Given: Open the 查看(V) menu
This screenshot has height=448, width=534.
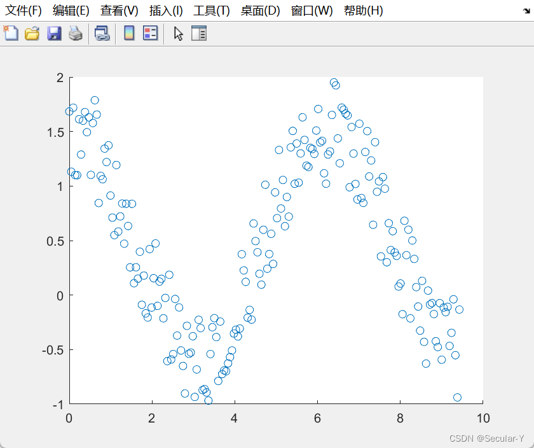Looking at the screenshot, I should point(120,11).
